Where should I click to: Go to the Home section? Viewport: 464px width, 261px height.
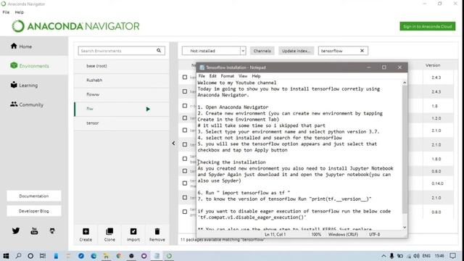(21, 46)
